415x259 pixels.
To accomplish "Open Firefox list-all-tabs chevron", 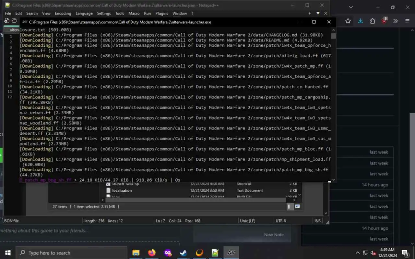I will 351,7.
